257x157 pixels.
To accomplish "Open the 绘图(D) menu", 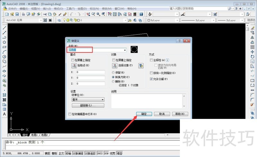I will point(82,9).
